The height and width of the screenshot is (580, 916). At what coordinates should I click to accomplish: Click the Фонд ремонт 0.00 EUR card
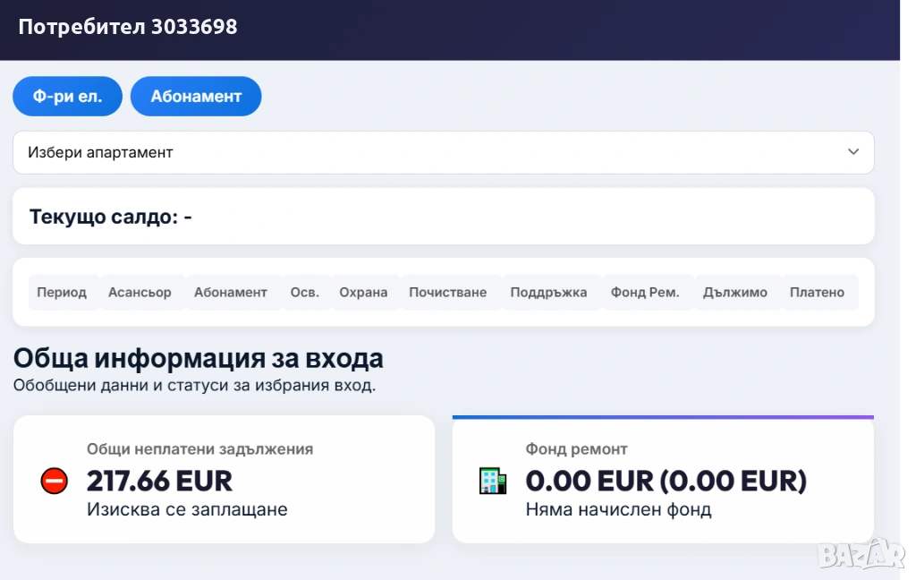[x=663, y=481]
